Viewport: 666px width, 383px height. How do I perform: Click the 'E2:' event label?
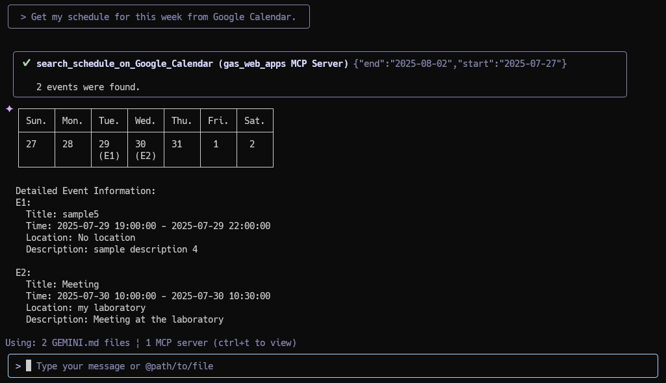[x=23, y=272]
